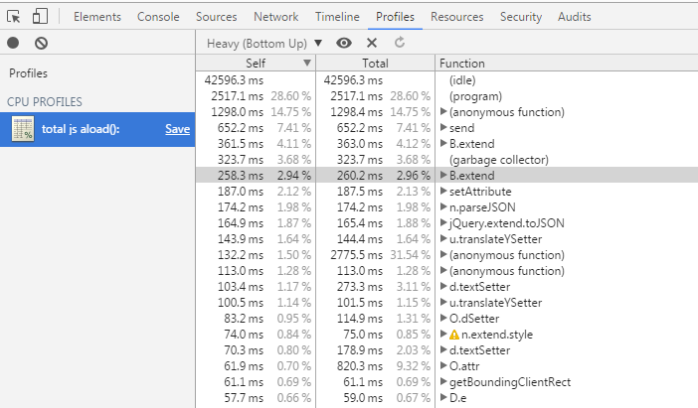The image size is (698, 408).
Task: Expand the getBoundingClientRect row
Action: (x=443, y=382)
